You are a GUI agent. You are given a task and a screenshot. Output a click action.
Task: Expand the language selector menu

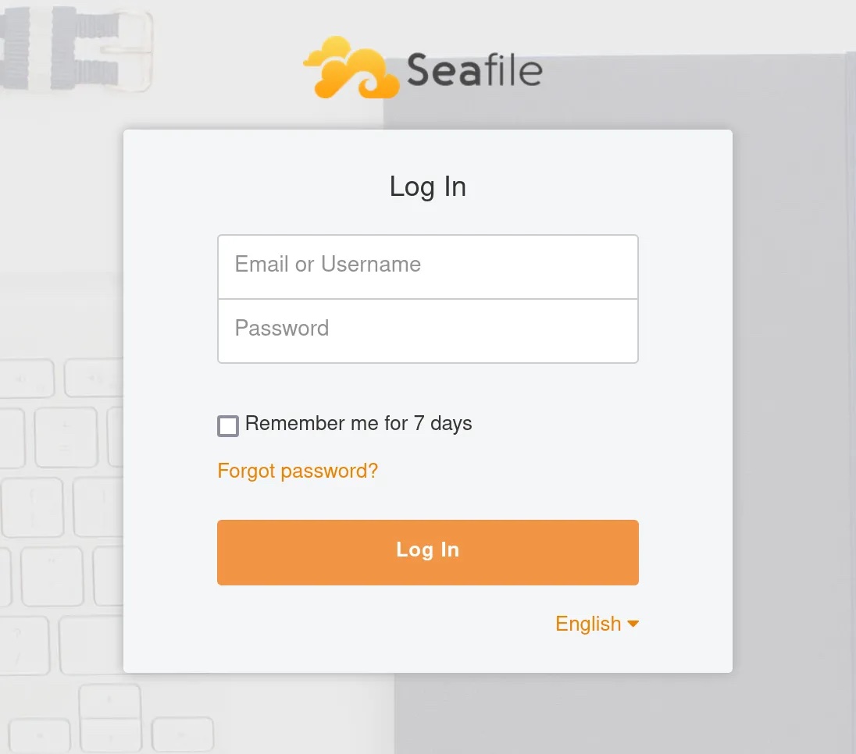(x=597, y=624)
